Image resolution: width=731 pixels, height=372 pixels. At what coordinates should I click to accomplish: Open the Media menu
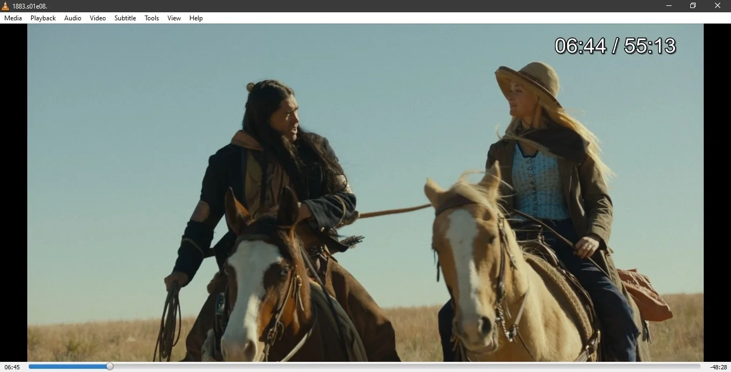click(x=13, y=18)
